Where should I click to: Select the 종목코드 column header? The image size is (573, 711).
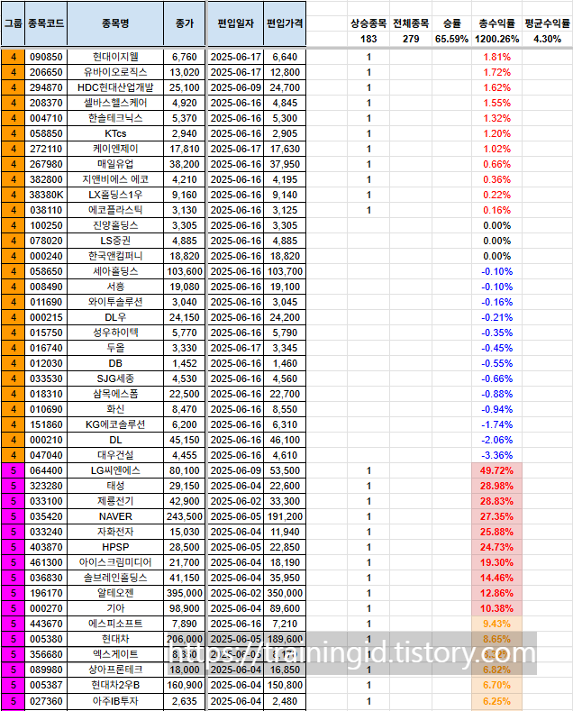(46, 23)
